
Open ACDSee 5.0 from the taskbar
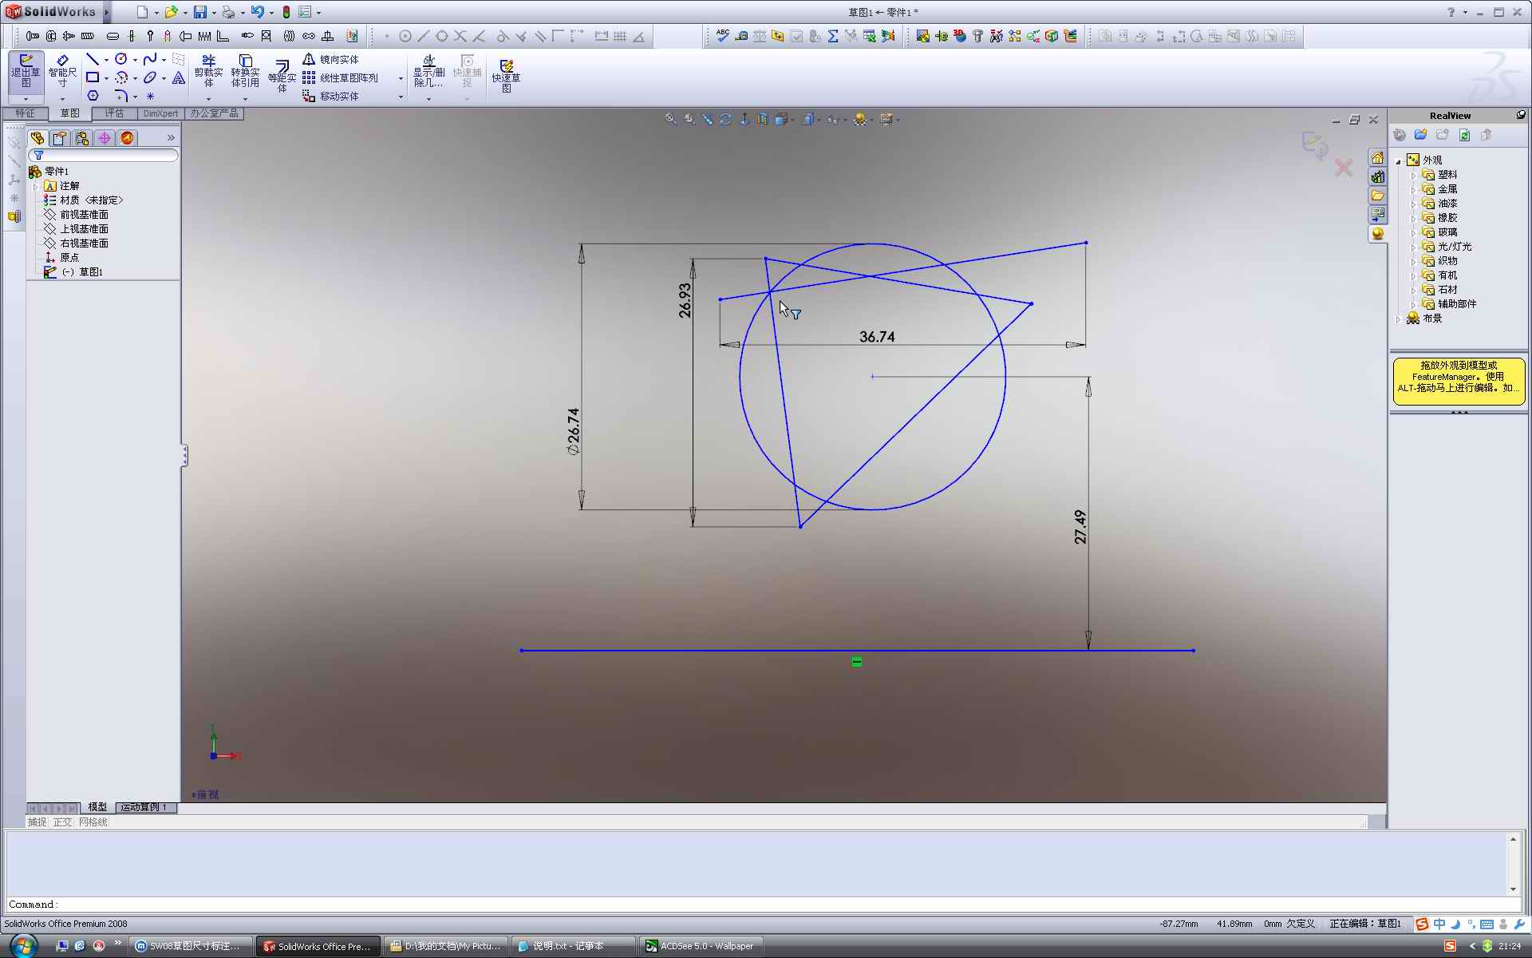pos(701,946)
